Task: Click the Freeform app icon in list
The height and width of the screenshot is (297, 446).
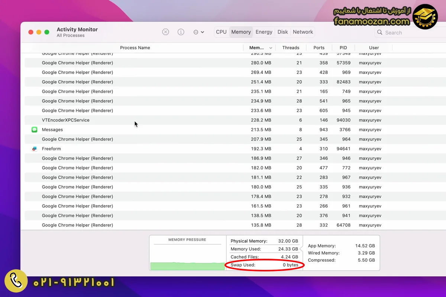Action: pyautogui.click(x=34, y=148)
